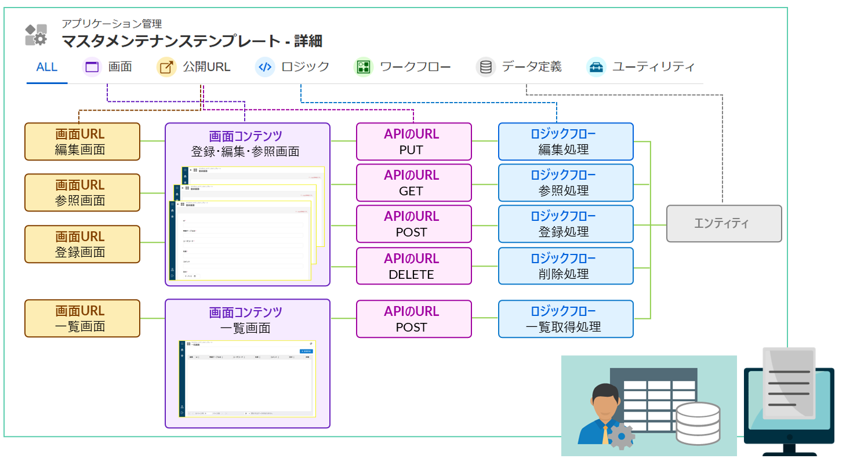Open the ワークフロー tab label
The width and height of the screenshot is (846, 462).
[415, 67]
